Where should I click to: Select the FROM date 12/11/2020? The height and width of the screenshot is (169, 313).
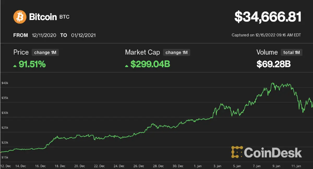(44, 35)
